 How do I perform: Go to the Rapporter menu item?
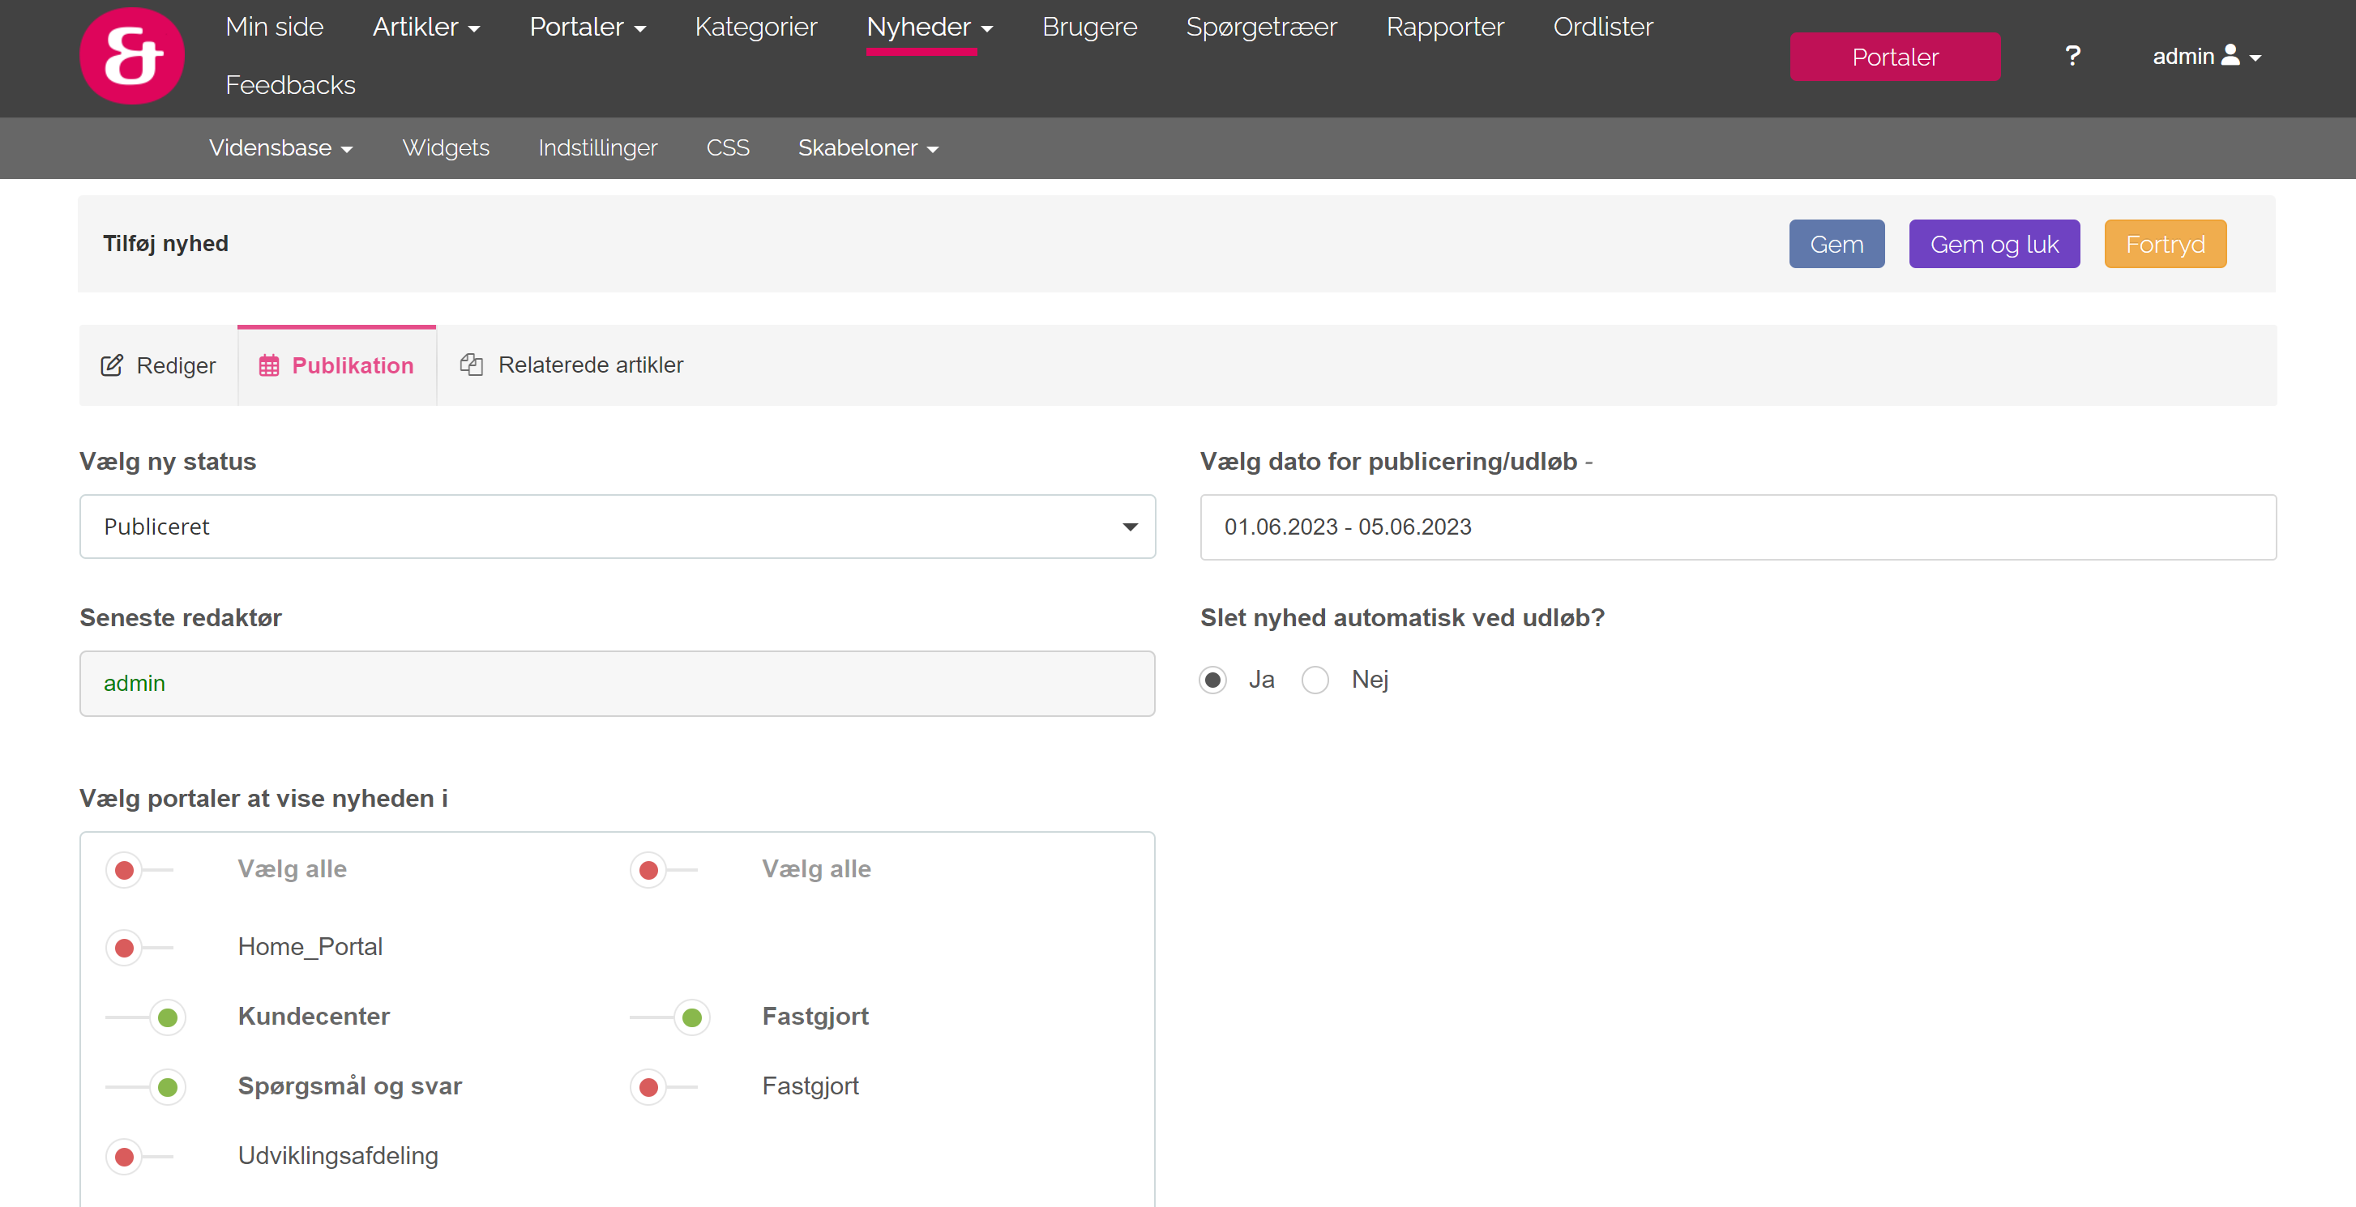(1444, 28)
